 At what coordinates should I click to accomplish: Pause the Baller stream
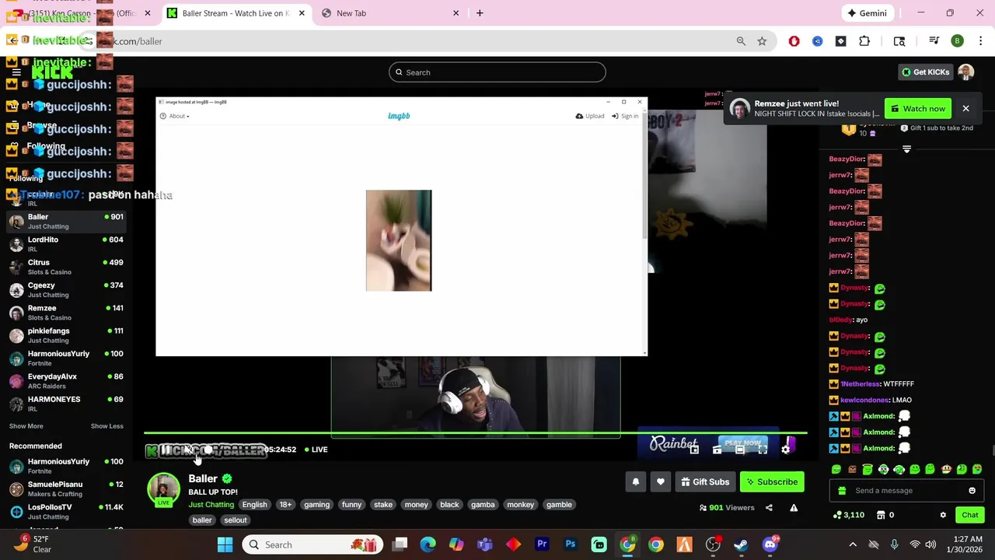(x=166, y=450)
